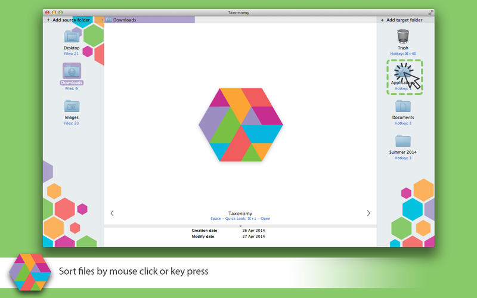Viewport: 477px width, 298px height.
Task: Open the Desktop source folder icon
Action: (x=72, y=36)
